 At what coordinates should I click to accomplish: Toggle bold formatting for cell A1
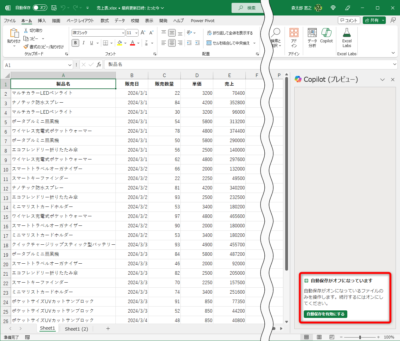tap(75, 43)
